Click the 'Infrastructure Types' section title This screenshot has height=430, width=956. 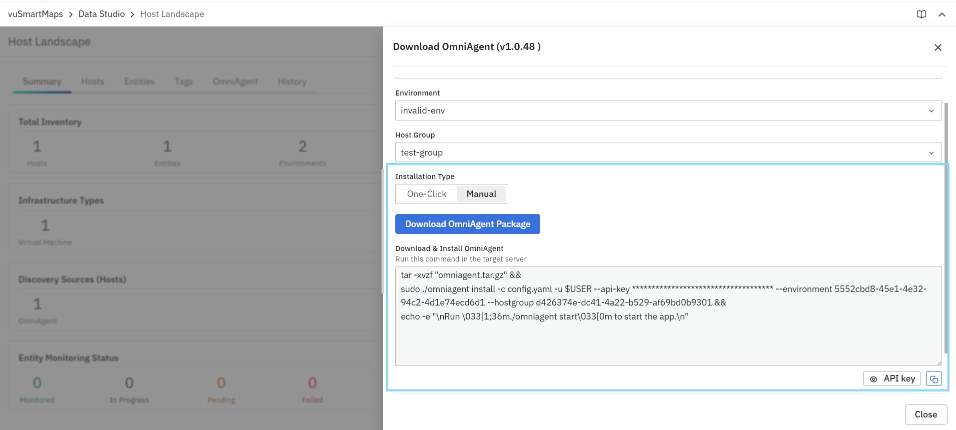point(61,200)
